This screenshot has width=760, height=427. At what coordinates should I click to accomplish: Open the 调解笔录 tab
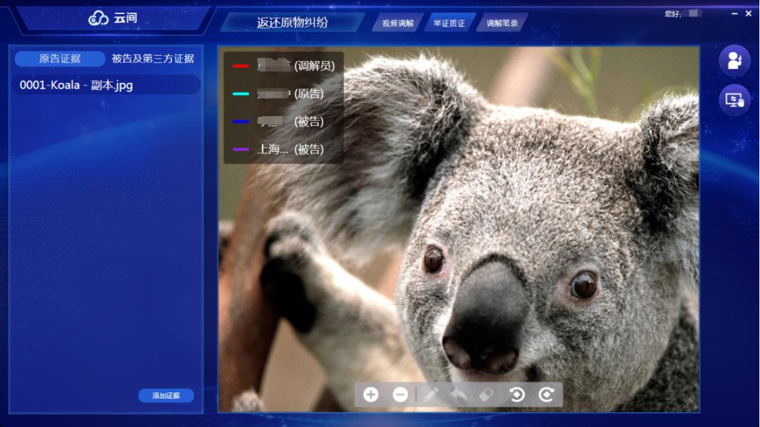tap(502, 23)
